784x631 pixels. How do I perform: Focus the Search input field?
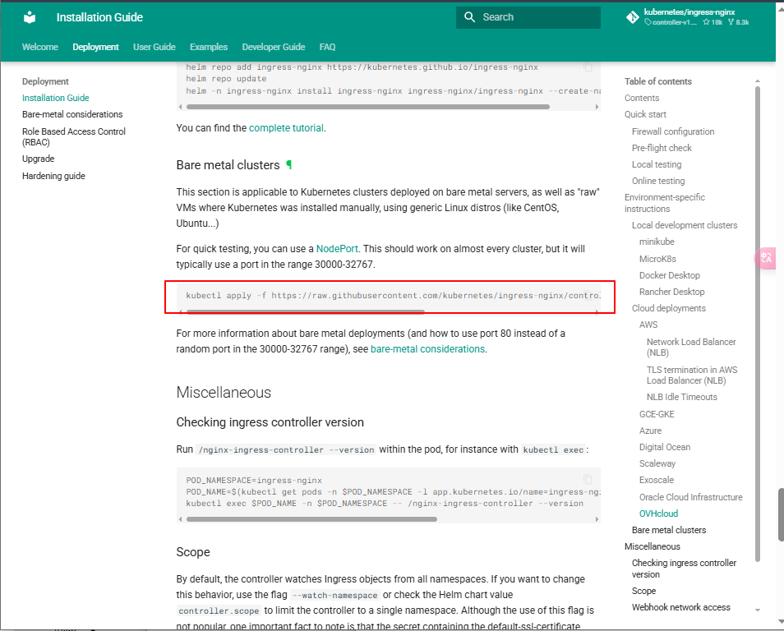[x=528, y=17]
